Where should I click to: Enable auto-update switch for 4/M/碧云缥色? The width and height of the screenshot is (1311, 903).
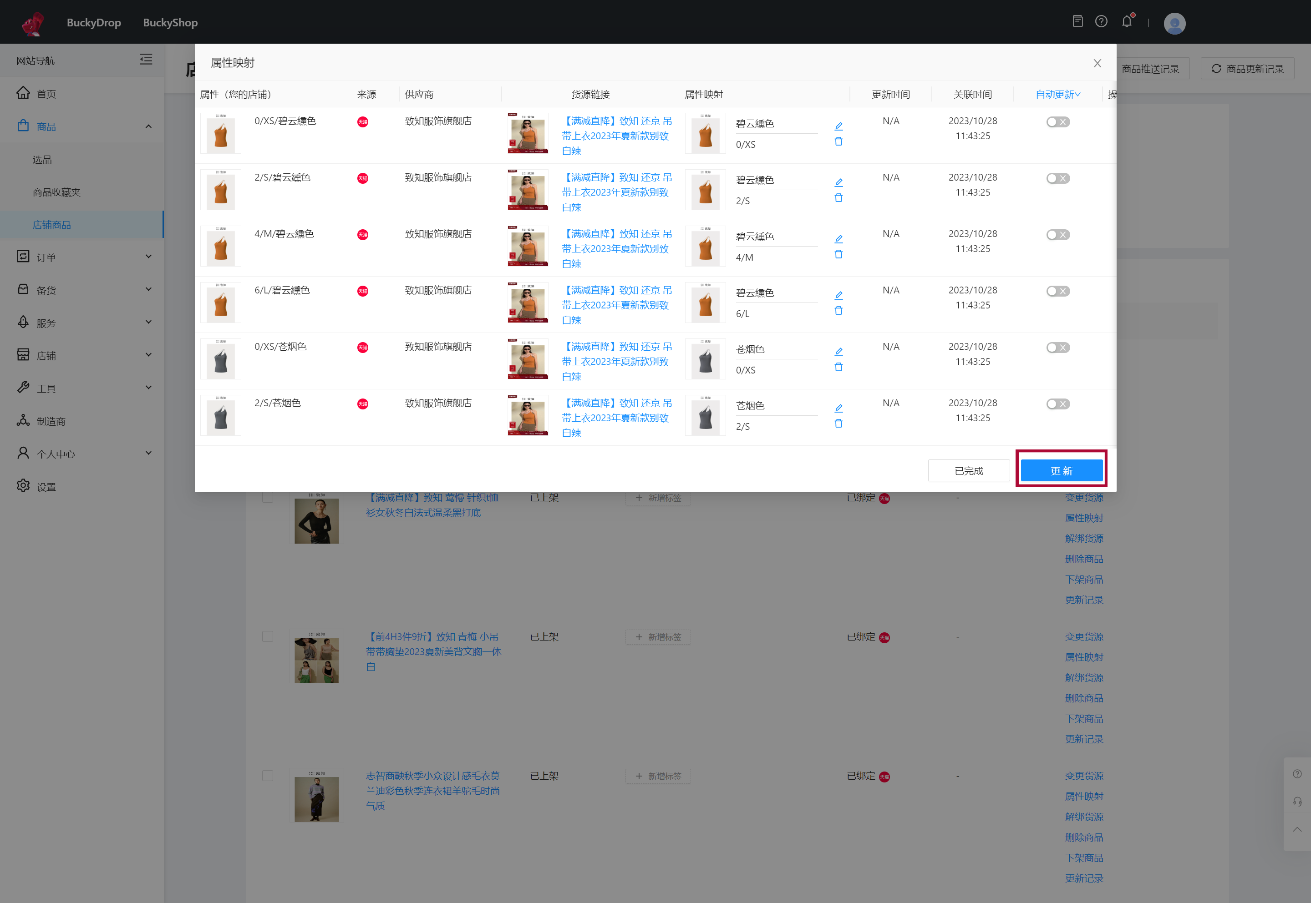[1057, 234]
